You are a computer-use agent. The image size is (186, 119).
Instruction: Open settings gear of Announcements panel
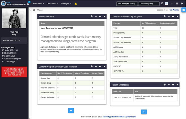click(x=100, y=16)
